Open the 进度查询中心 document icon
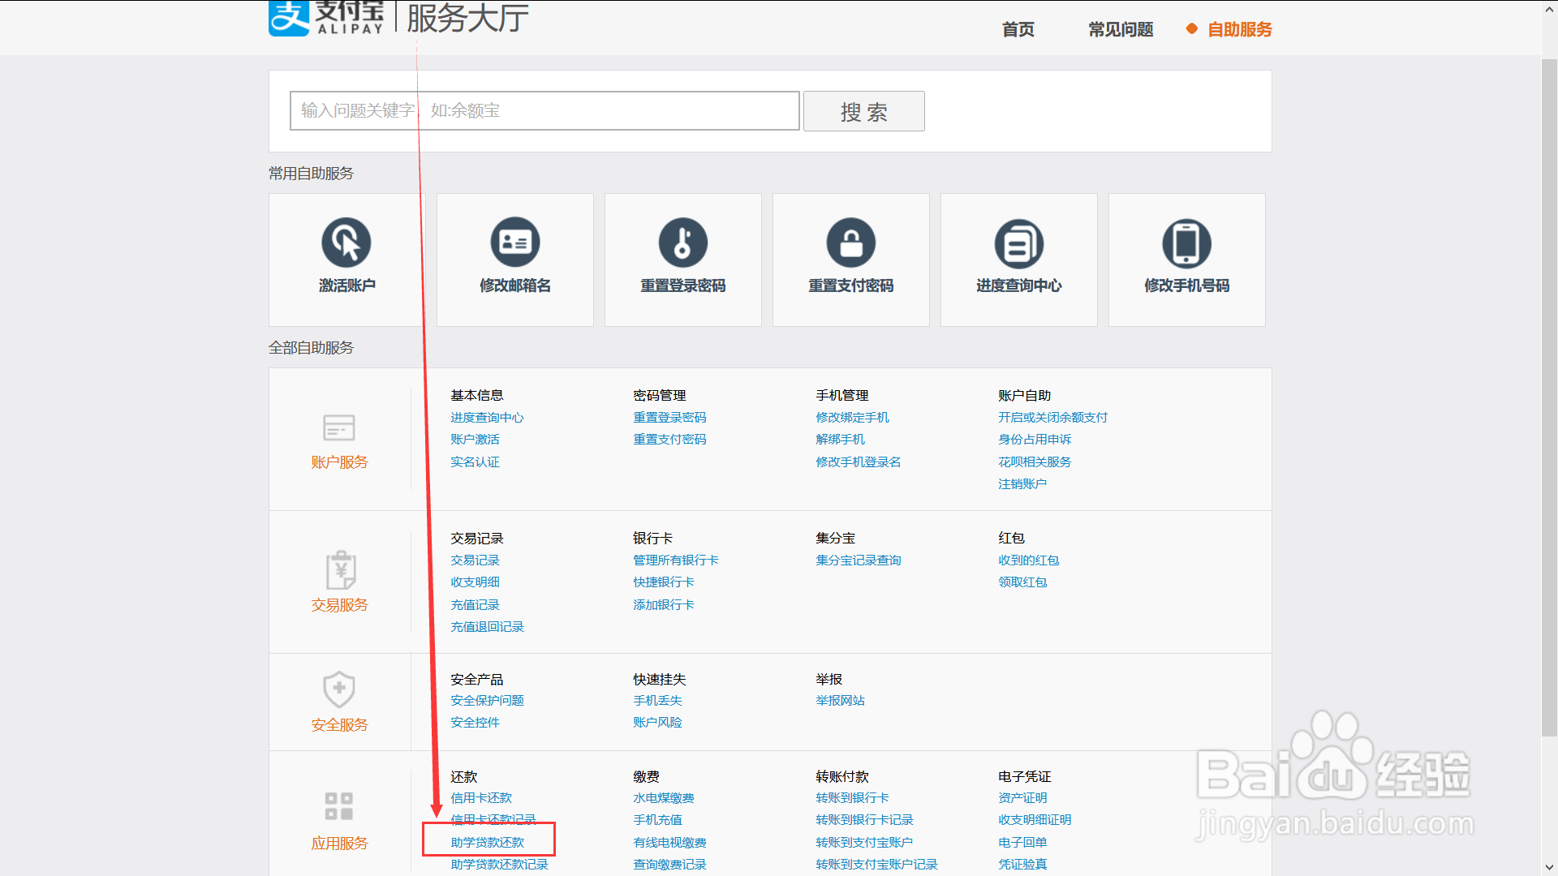The width and height of the screenshot is (1558, 876). point(1018,242)
